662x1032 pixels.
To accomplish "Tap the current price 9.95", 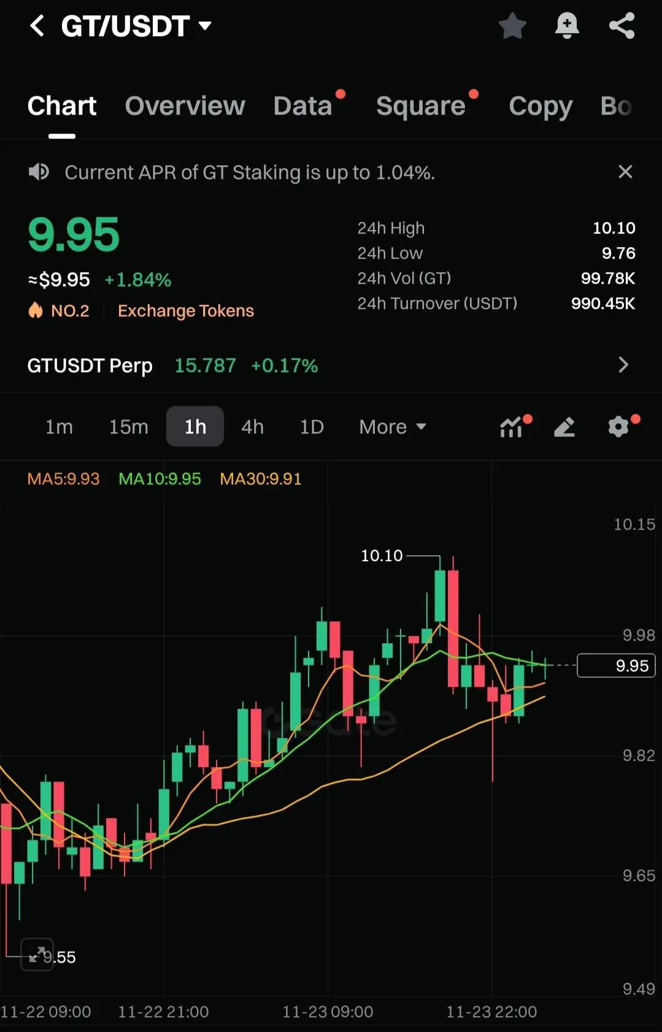I will click(x=74, y=234).
